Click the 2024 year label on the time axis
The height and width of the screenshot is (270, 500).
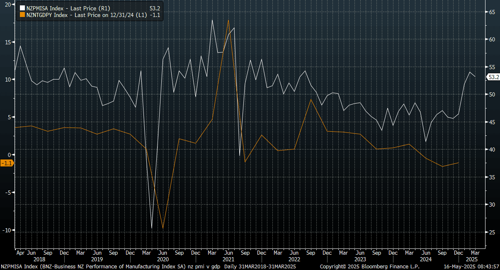point(425,259)
